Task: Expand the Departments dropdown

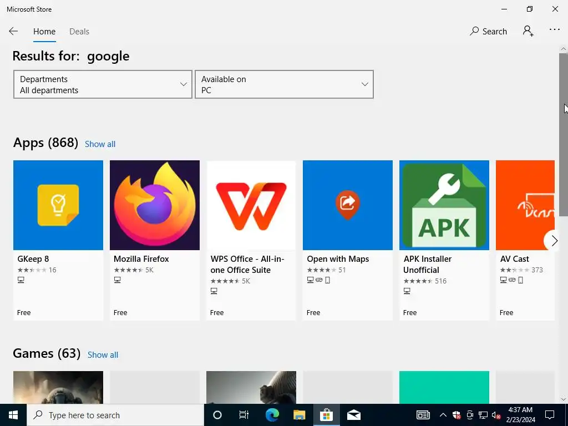Action: click(103, 84)
